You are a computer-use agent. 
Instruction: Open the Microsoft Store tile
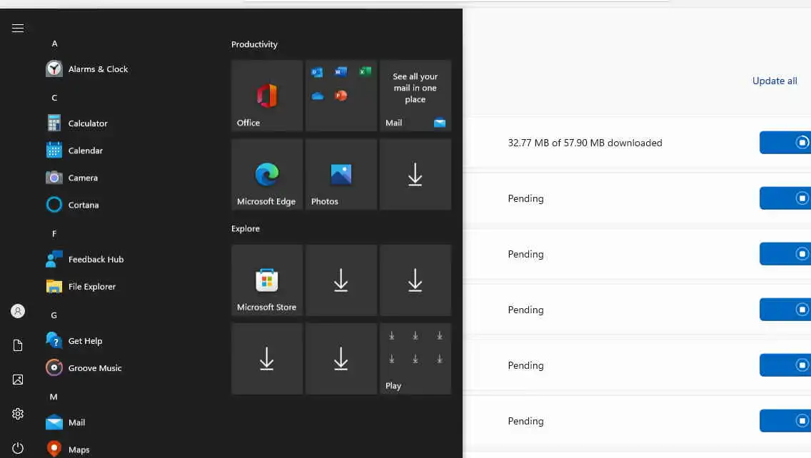267,280
